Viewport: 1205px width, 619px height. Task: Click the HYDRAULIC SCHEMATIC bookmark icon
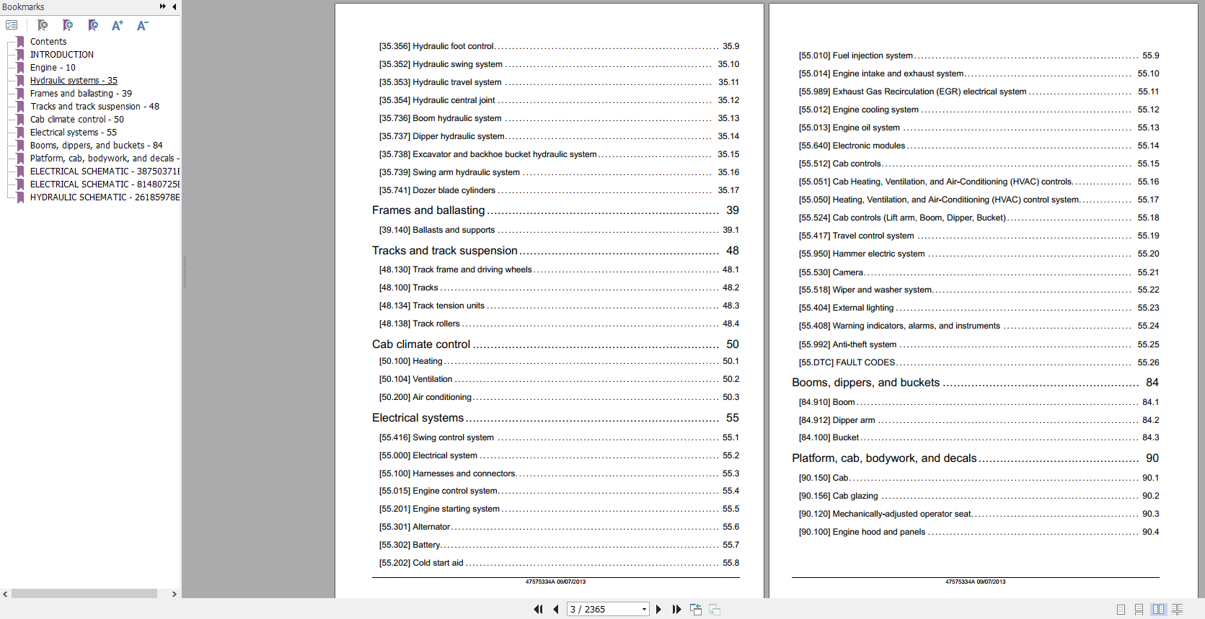pyautogui.click(x=20, y=197)
